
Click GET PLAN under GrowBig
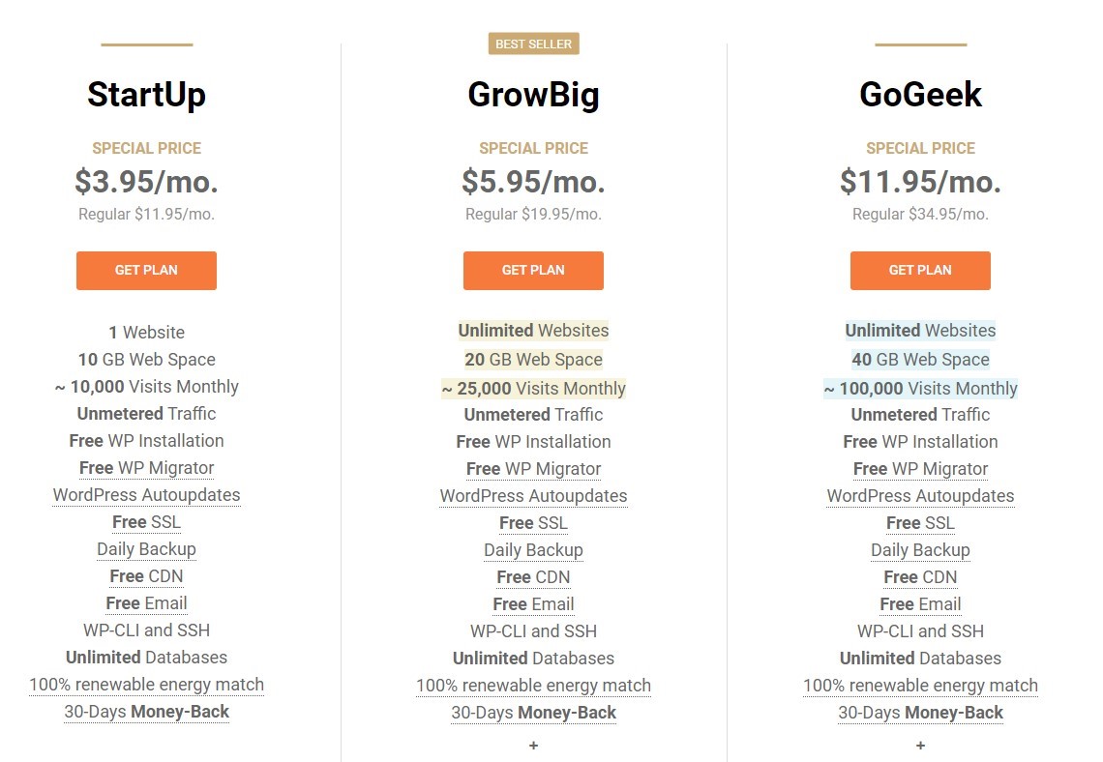pyautogui.click(x=533, y=271)
